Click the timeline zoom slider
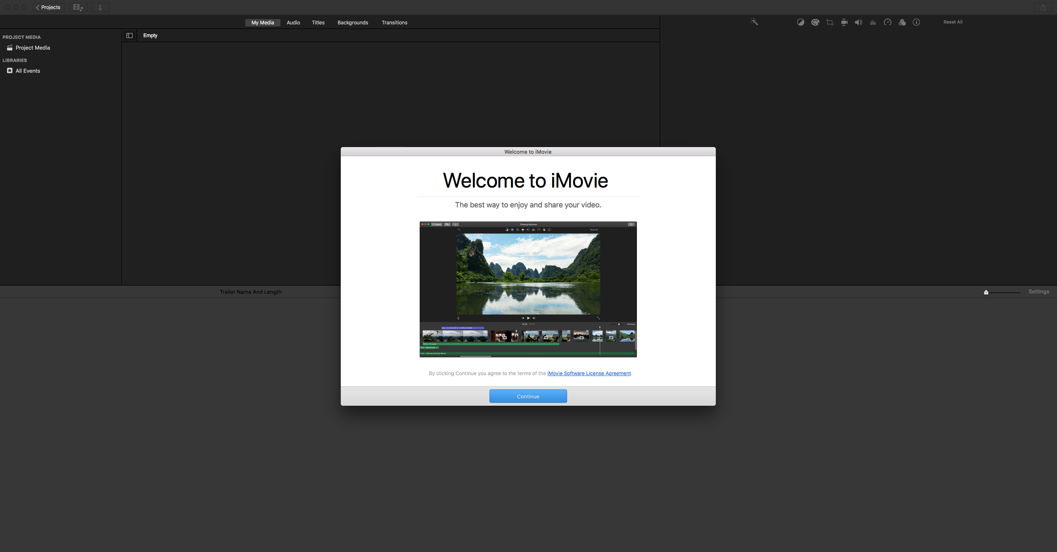 986,293
